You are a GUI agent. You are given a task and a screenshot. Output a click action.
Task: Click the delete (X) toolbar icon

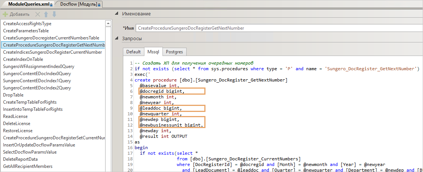click(x=37, y=14)
